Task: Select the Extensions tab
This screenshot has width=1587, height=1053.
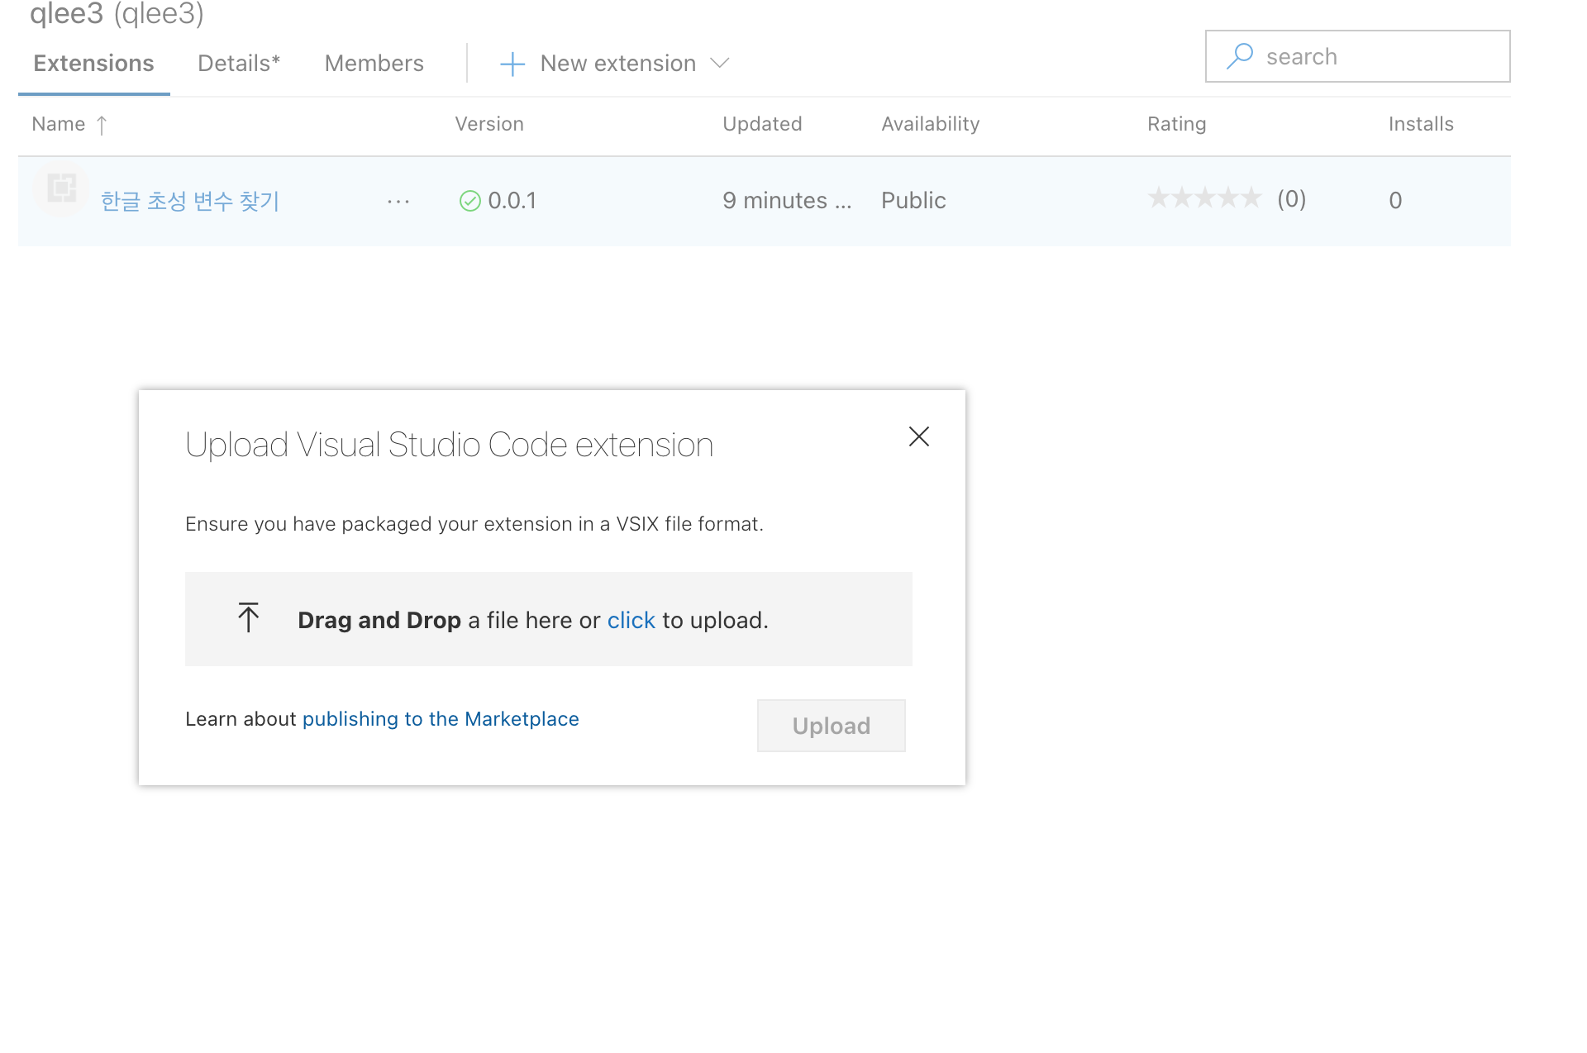Action: click(93, 64)
